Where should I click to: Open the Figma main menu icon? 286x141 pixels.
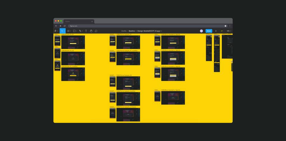tap(55, 31)
